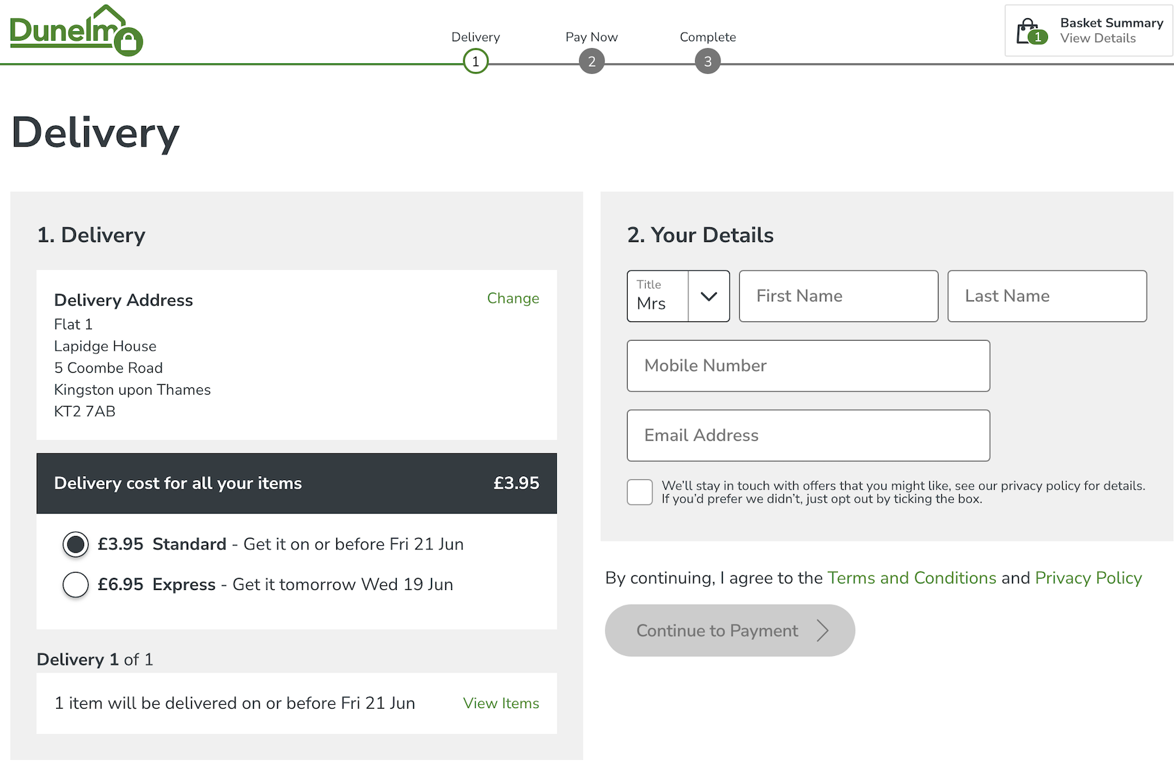
Task: Click the step 2 Pay Now circle
Action: (592, 62)
